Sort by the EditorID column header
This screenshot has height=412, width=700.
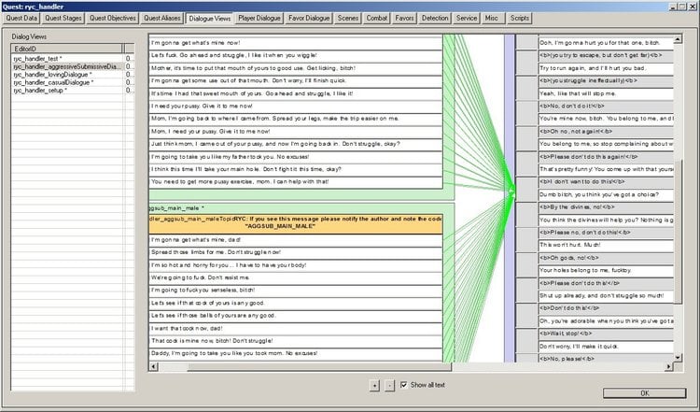click(x=67, y=49)
